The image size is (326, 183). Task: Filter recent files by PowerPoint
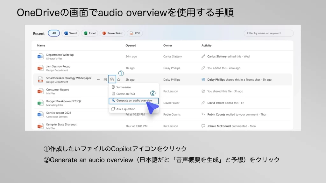pyautogui.click(x=112, y=33)
